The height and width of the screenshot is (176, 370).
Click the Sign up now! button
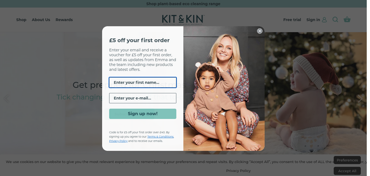click(143, 114)
